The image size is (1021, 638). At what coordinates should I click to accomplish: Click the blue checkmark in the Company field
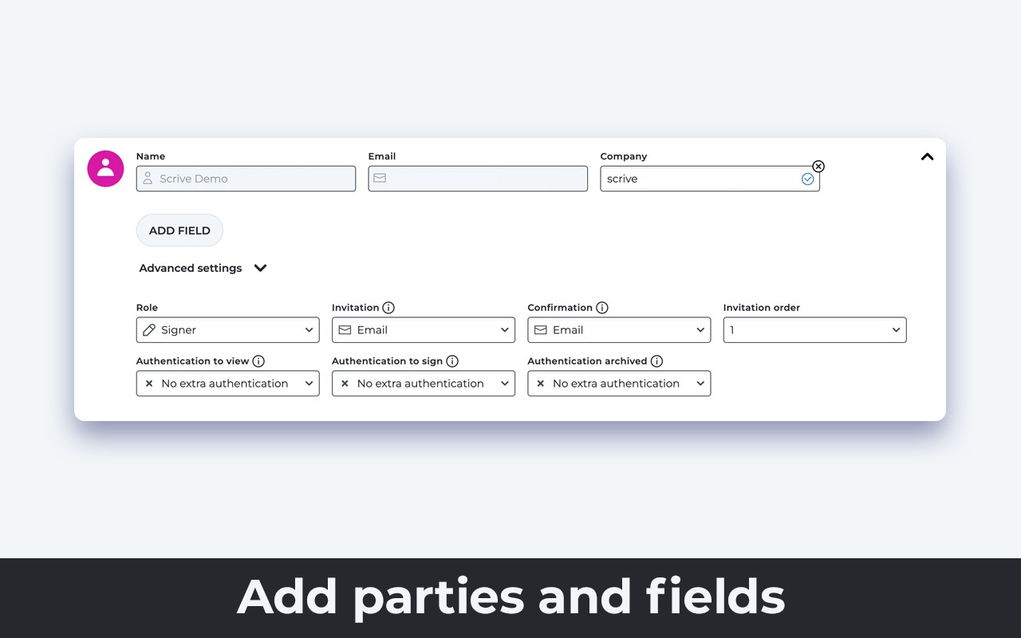pos(807,179)
